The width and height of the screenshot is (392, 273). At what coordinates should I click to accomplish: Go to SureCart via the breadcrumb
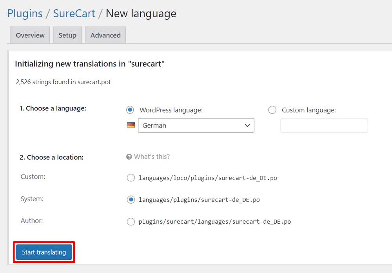coord(74,13)
